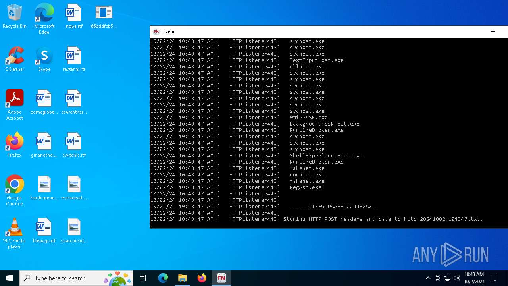Screen dimensions: 508x286
Task: Select the searchther... document icon
Action: [74, 102]
